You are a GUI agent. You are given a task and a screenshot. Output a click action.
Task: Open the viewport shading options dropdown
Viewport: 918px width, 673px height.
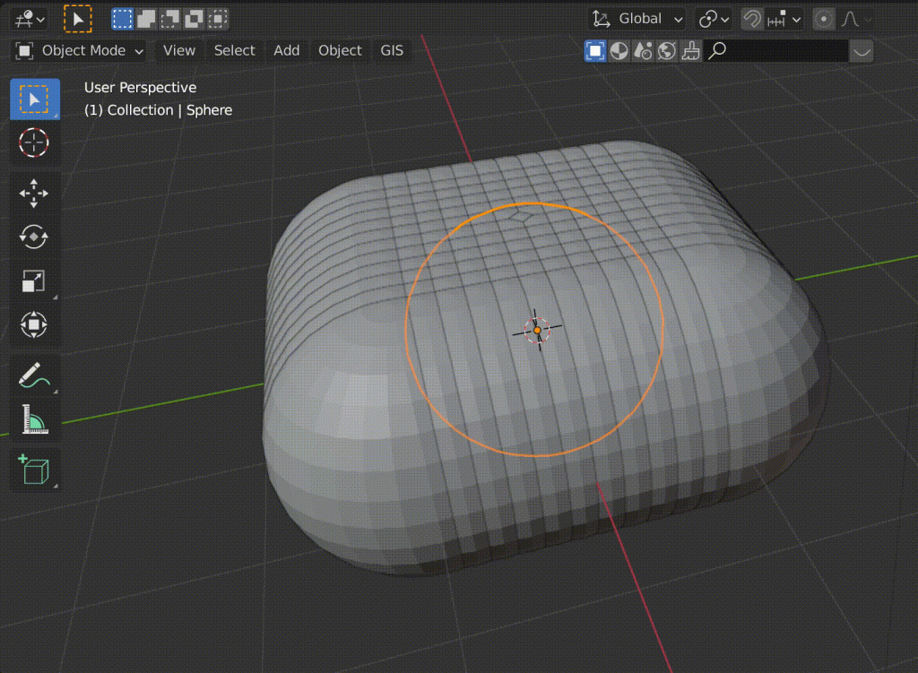point(862,51)
